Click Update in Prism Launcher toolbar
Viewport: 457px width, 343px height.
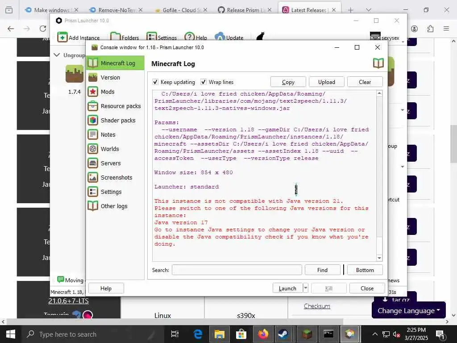point(229,38)
